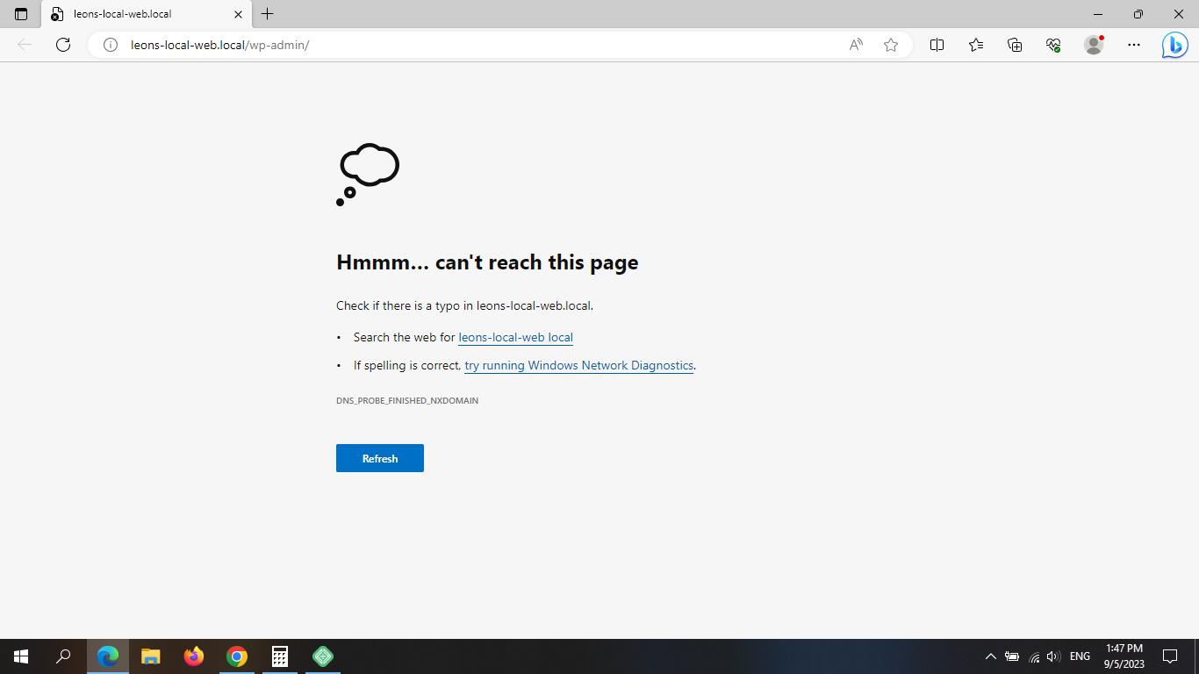Open the green diamond app in taskbar
The height and width of the screenshot is (674, 1199).
pyautogui.click(x=323, y=656)
